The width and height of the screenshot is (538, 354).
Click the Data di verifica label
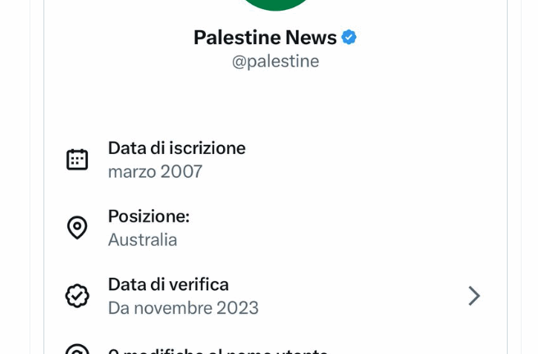pos(168,284)
